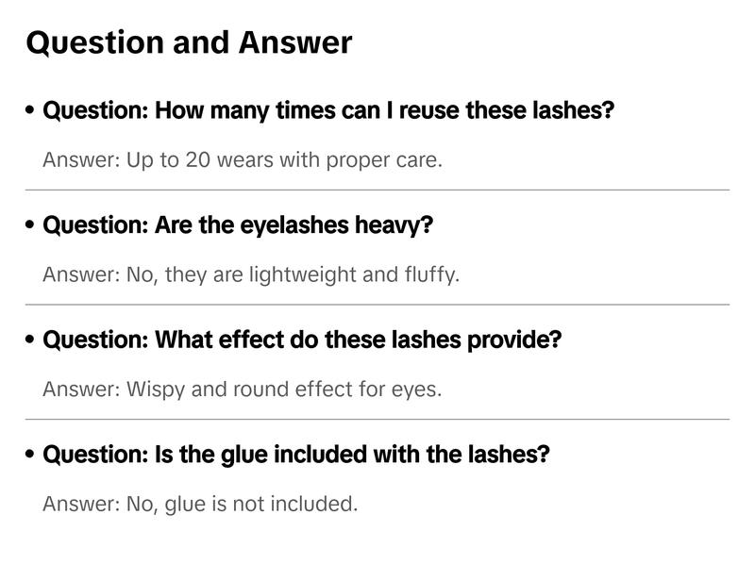Click the bullet before the glue question
This screenshot has height=564, width=755.
coord(31,456)
